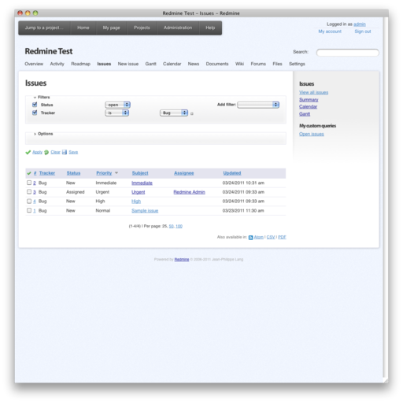Click the green Clear reload icon
403x403 pixels.
point(46,153)
